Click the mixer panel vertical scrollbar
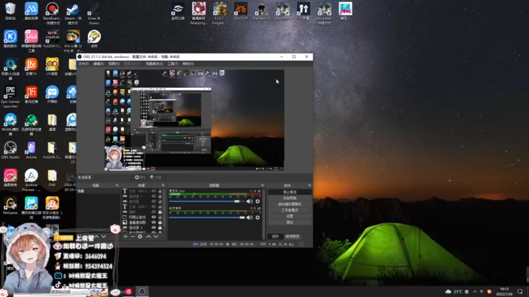Viewport: 529px width, 297px height. click(264, 213)
